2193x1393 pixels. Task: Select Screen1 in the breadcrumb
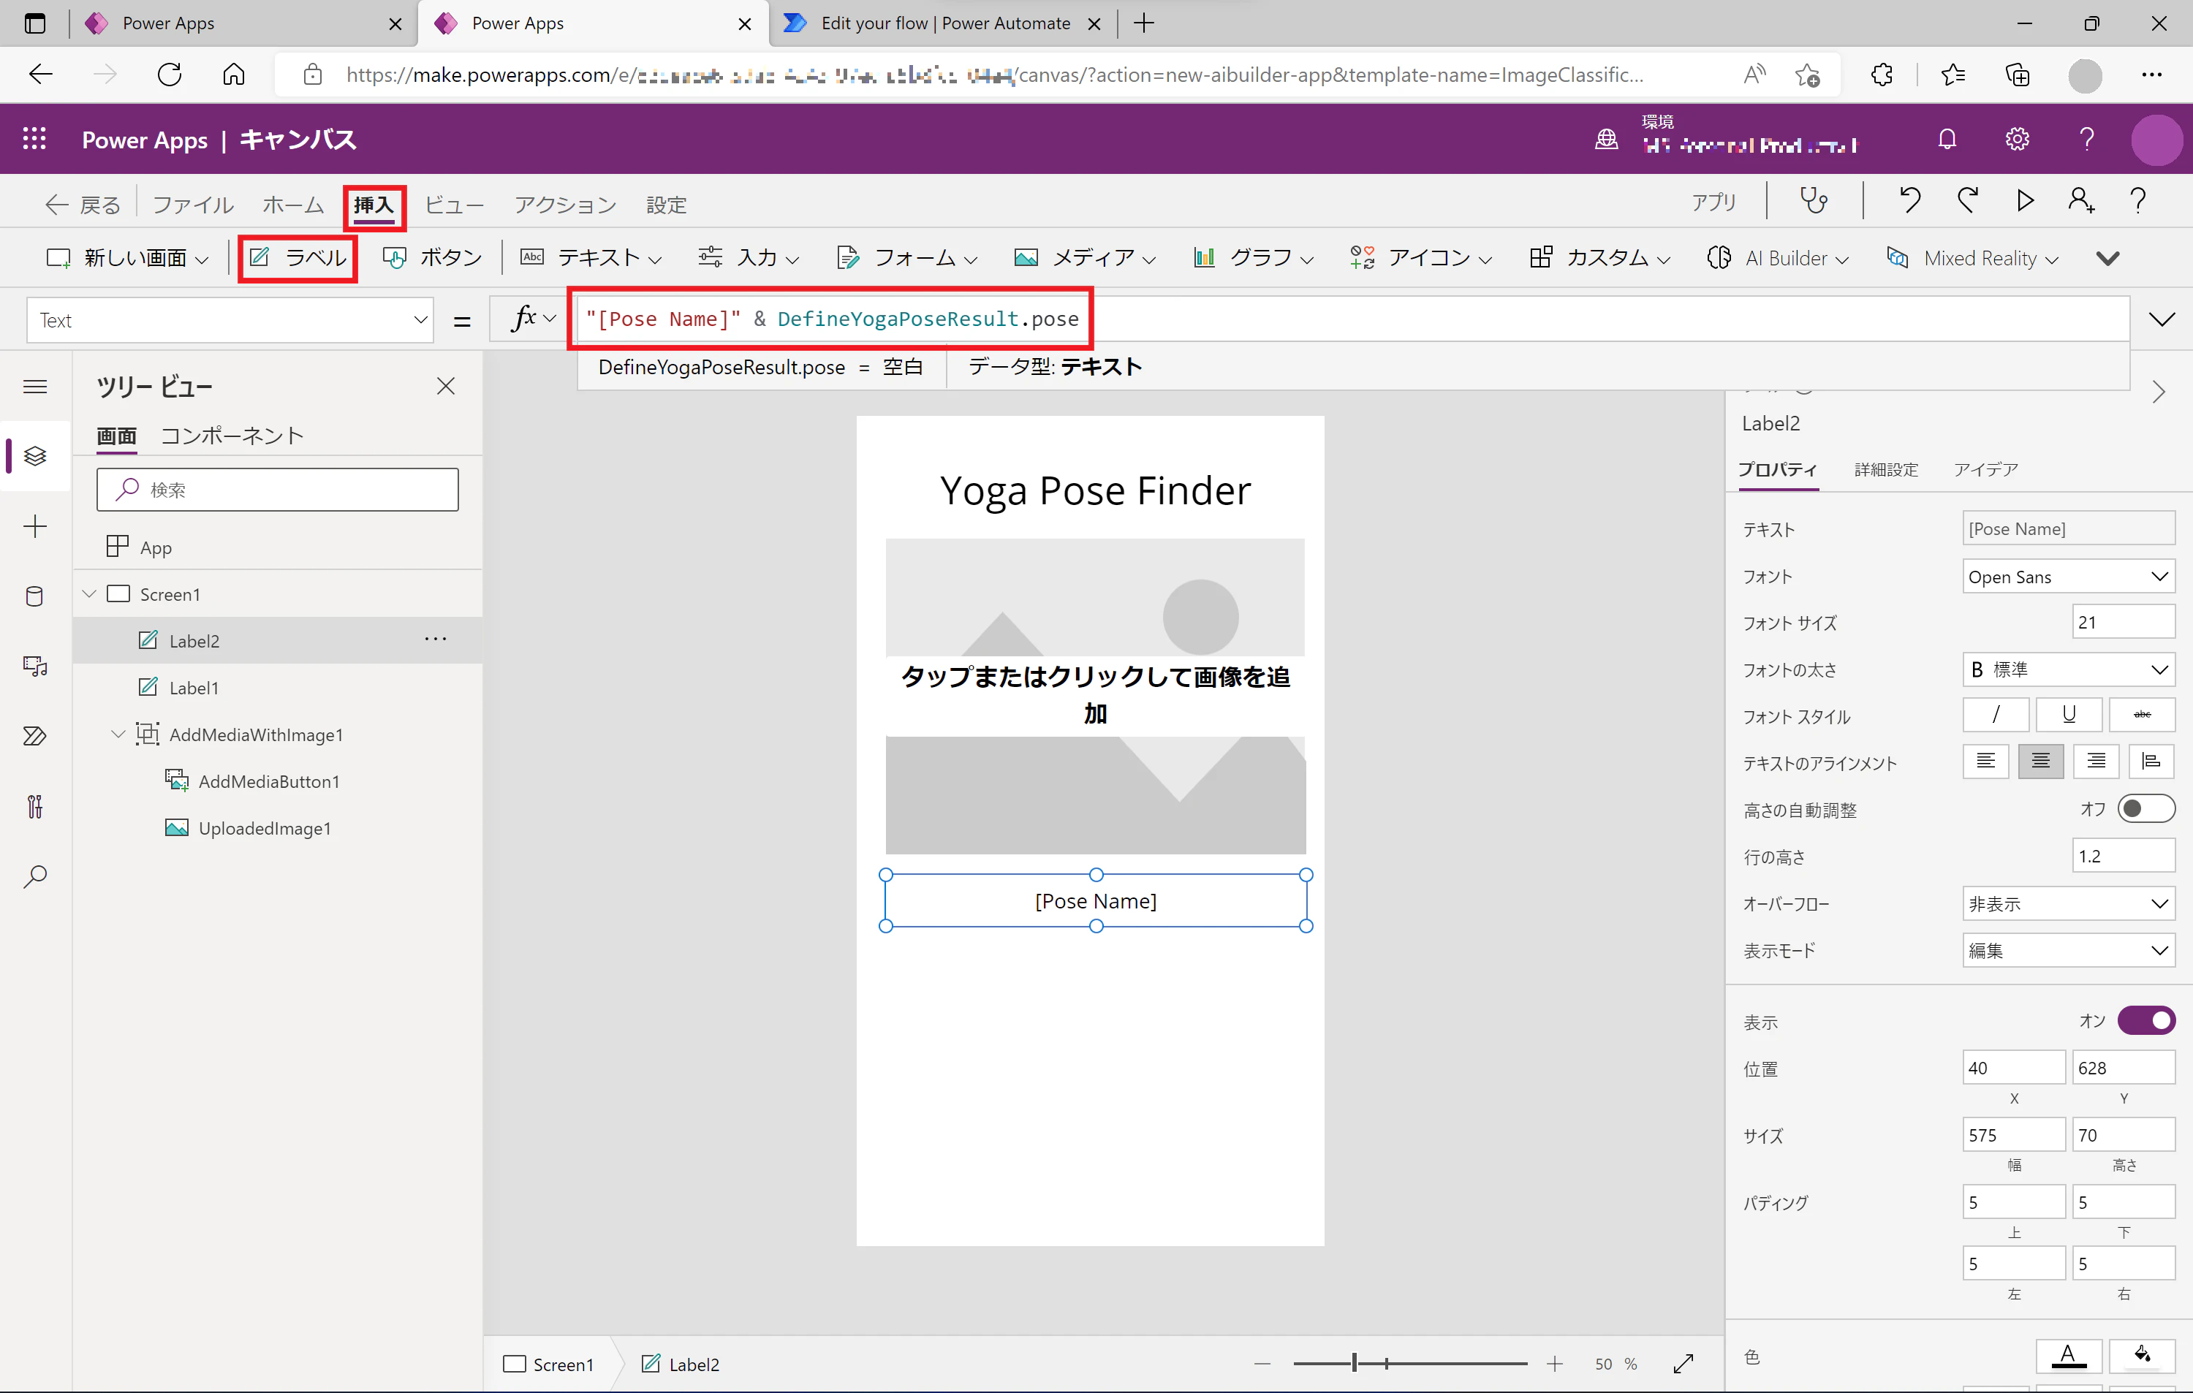point(550,1364)
